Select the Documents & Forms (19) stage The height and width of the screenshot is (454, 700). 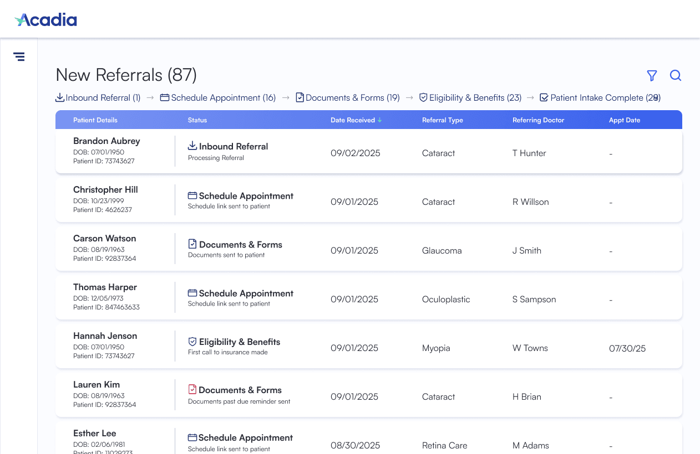tap(348, 98)
